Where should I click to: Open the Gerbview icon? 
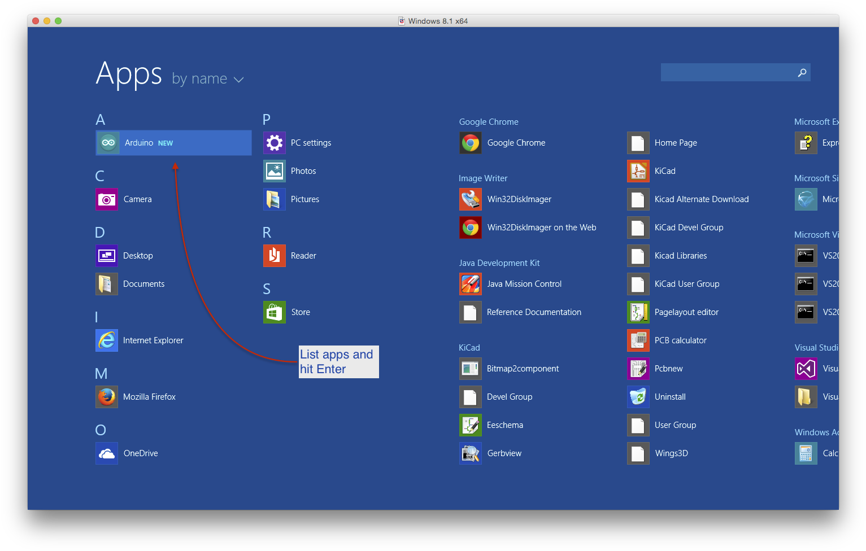point(471,453)
